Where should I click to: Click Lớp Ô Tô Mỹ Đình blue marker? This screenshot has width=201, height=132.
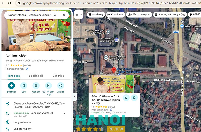click(x=182, y=26)
